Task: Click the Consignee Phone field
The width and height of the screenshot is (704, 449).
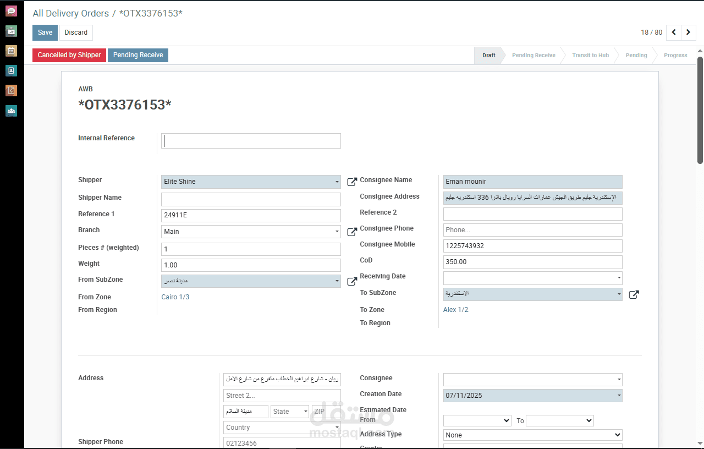Action: click(x=532, y=230)
